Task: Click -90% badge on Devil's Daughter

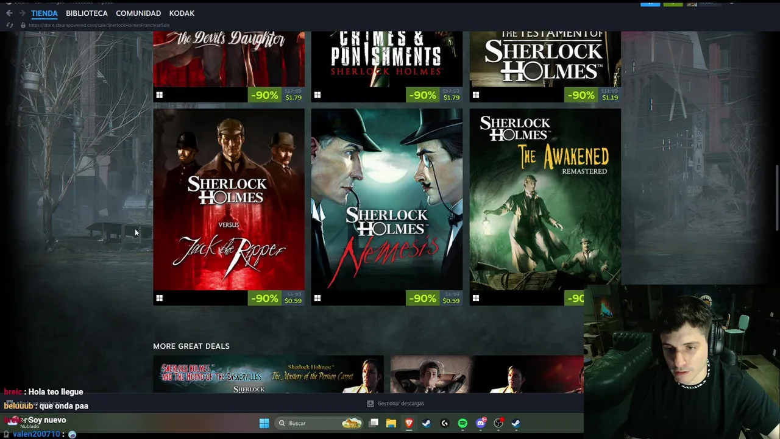Action: (264, 95)
